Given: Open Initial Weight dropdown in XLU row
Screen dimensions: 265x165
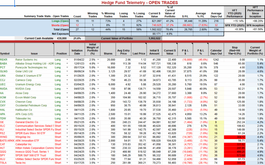Looking at the screenshot, I should tap(98, 159).
